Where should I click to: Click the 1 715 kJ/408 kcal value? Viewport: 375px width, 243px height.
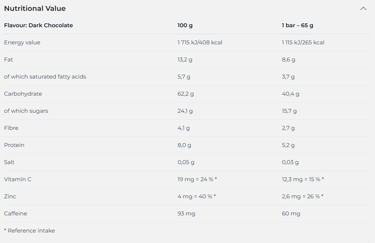200,43
